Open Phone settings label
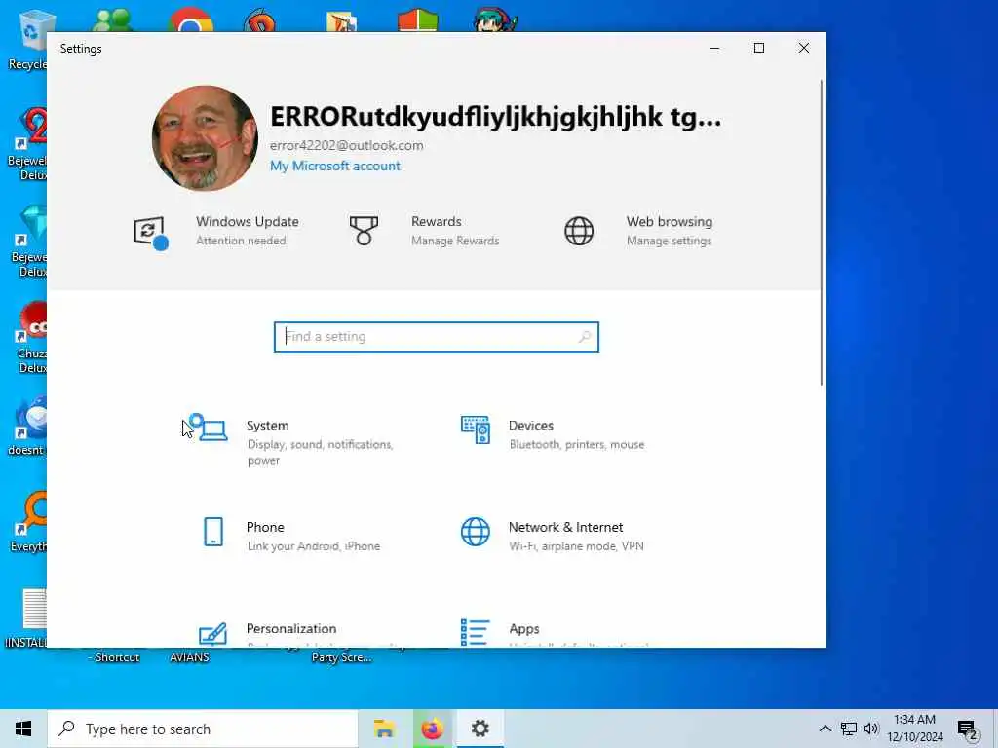 (x=265, y=527)
